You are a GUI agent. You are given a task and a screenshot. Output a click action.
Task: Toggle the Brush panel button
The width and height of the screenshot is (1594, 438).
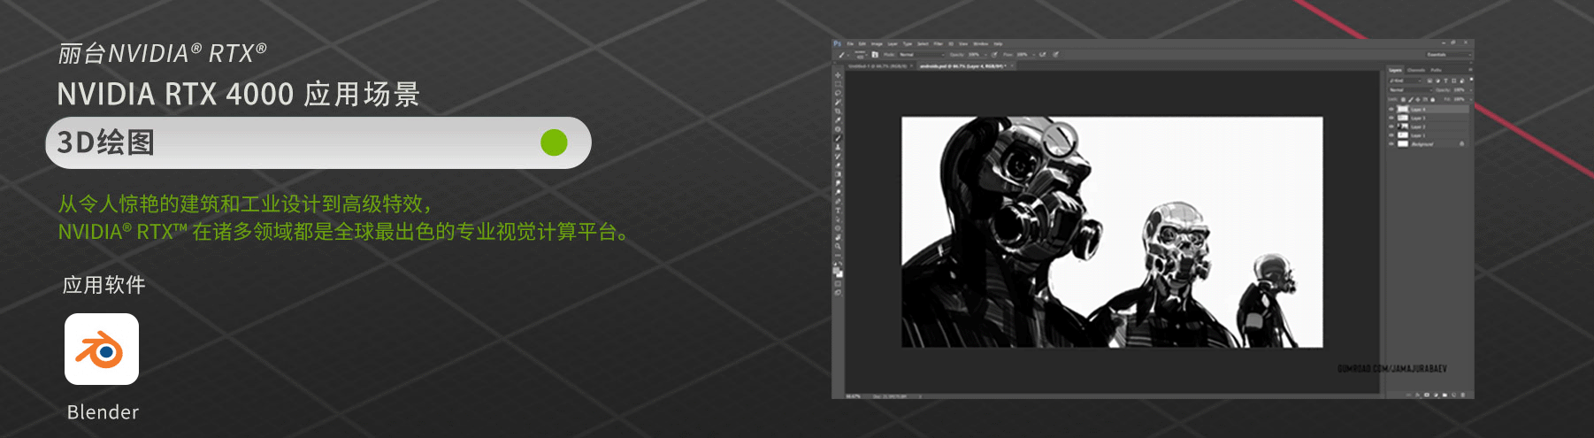[875, 55]
